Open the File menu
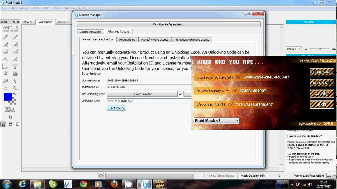The width and height of the screenshot is (337, 189). click(4, 8)
